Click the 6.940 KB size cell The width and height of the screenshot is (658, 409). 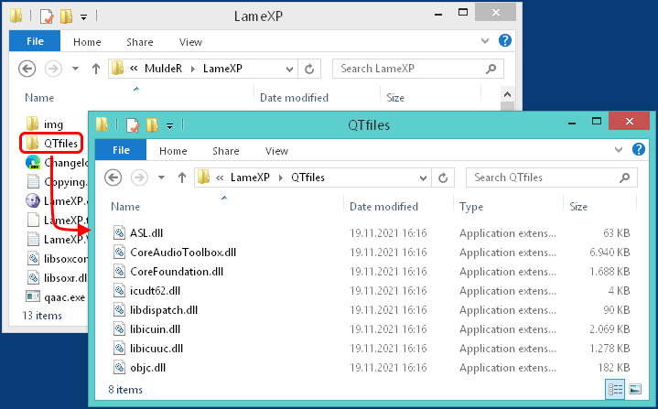pos(609,253)
